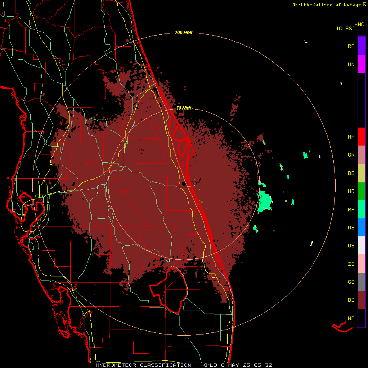Click the RF purple legend swatch
This screenshot has height=368, width=368.
pos(361,45)
